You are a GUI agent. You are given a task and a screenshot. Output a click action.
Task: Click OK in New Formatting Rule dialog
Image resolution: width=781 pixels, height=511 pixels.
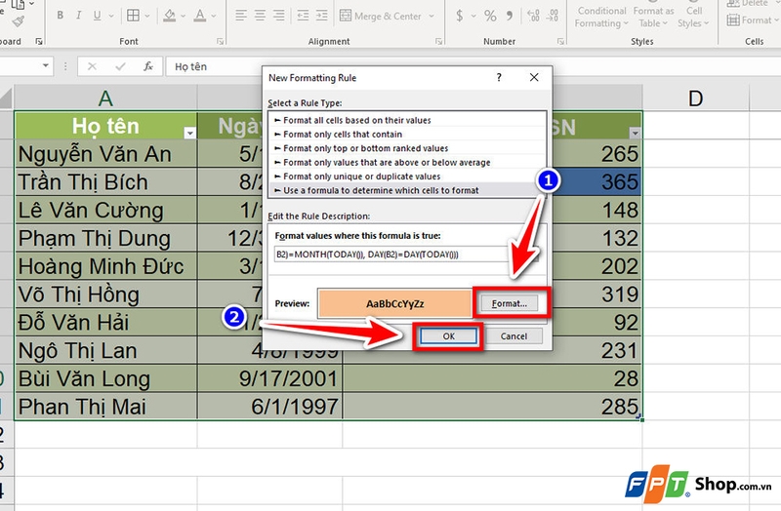(448, 336)
